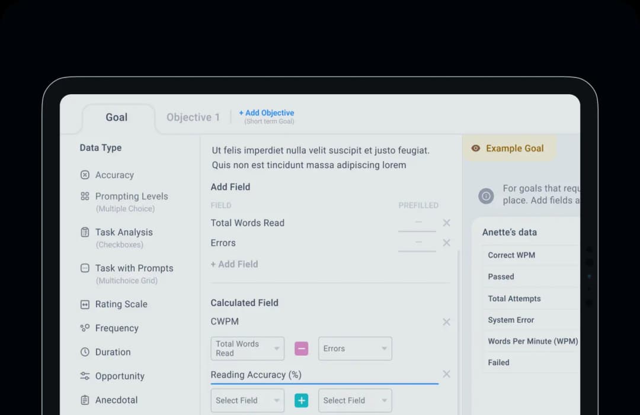The image size is (640, 415).
Task: Open the Total Words Read dropdown
Action: pos(247,349)
